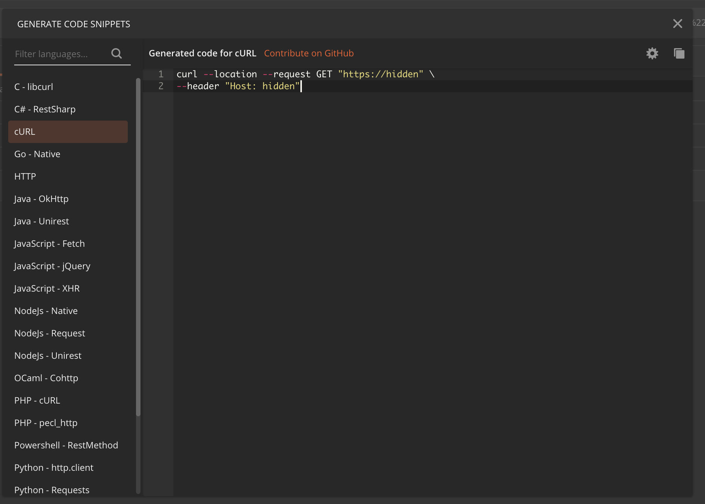Viewport: 705px width, 504px height.
Task: Open code snippet settings via gear icon
Action: pyautogui.click(x=652, y=53)
